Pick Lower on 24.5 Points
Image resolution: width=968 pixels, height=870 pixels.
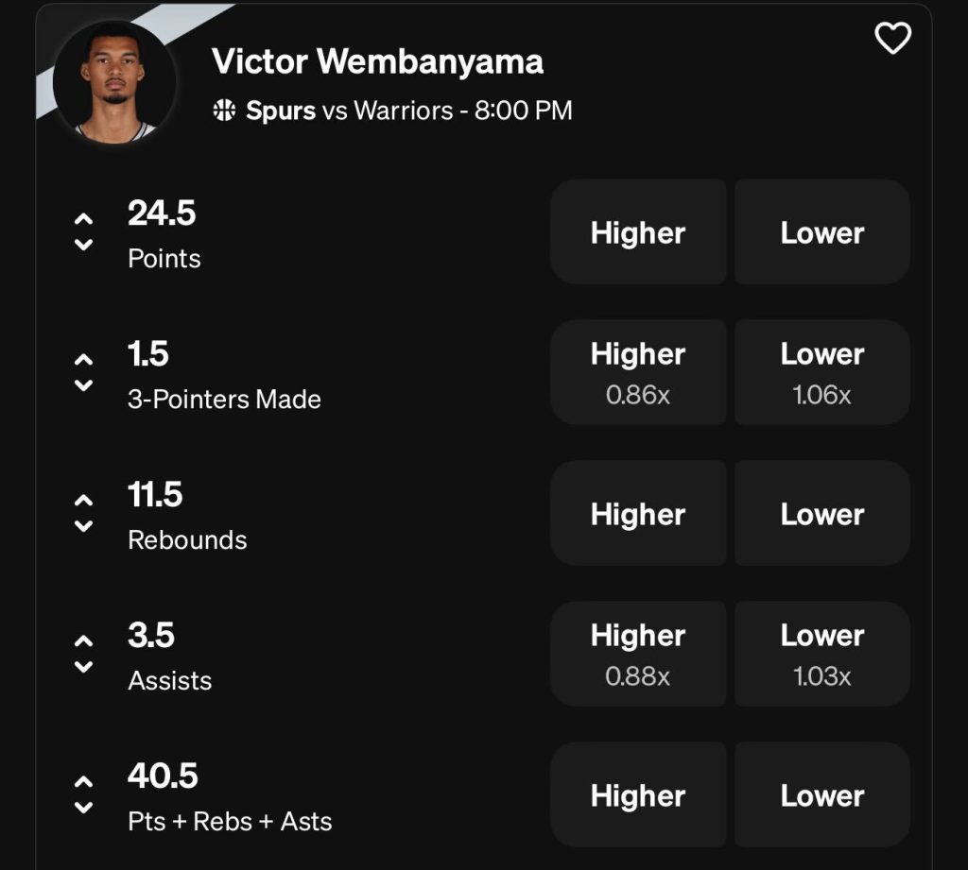click(x=821, y=232)
